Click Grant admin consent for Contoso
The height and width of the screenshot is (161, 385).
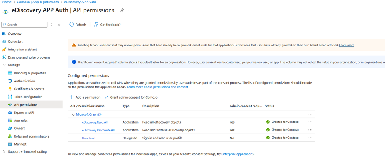130,97
